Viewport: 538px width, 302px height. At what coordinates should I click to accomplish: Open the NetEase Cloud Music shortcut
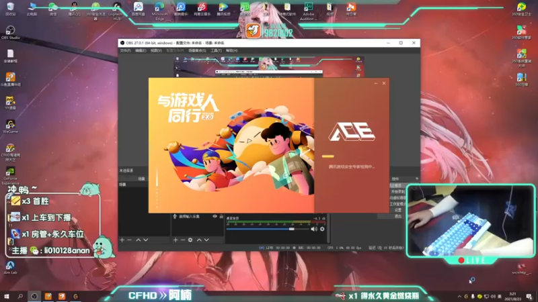coord(202,9)
